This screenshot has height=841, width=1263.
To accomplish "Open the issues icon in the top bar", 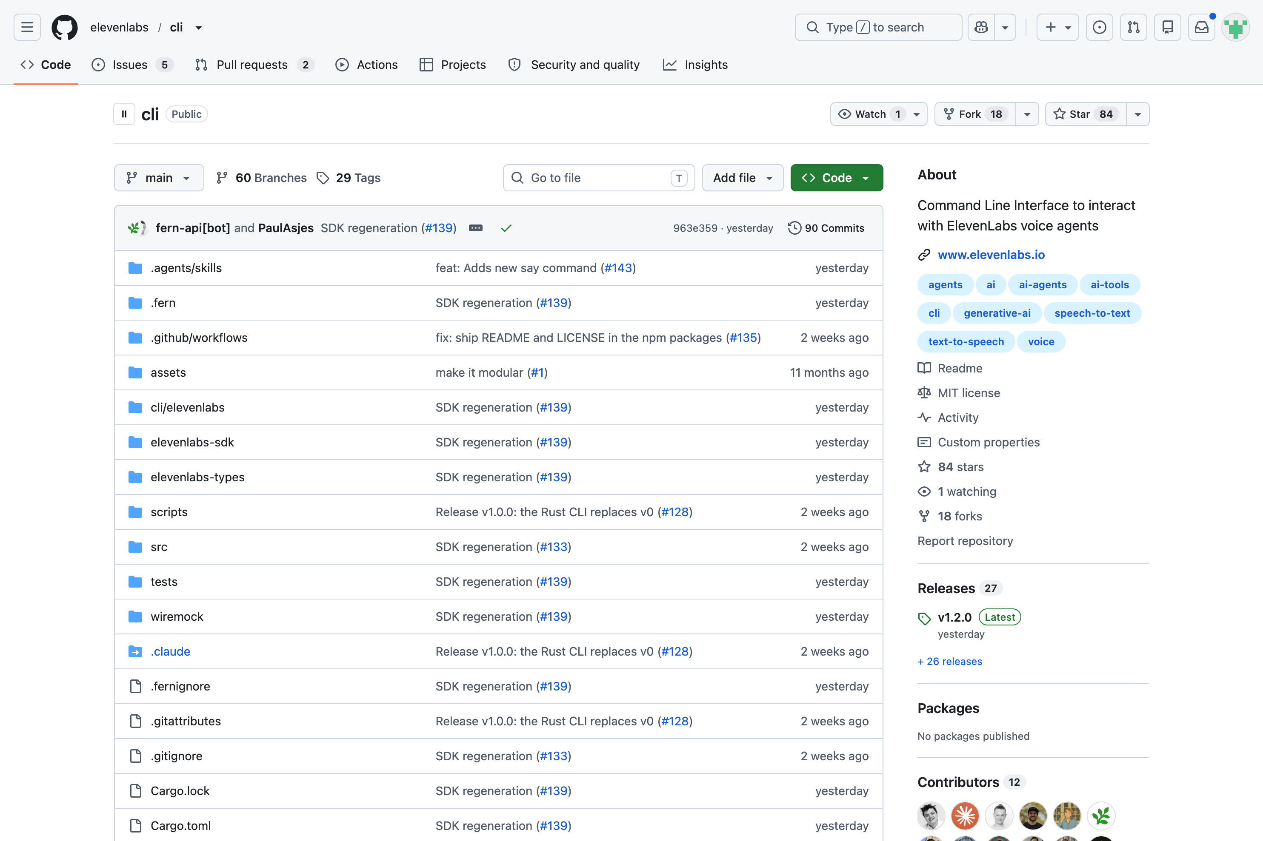I will tap(1099, 27).
